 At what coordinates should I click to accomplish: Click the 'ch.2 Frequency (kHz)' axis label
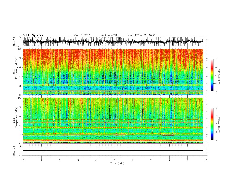pos(15,117)
